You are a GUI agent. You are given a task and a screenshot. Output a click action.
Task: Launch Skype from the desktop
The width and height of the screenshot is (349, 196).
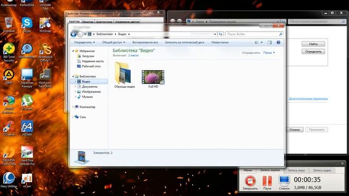tap(27, 25)
